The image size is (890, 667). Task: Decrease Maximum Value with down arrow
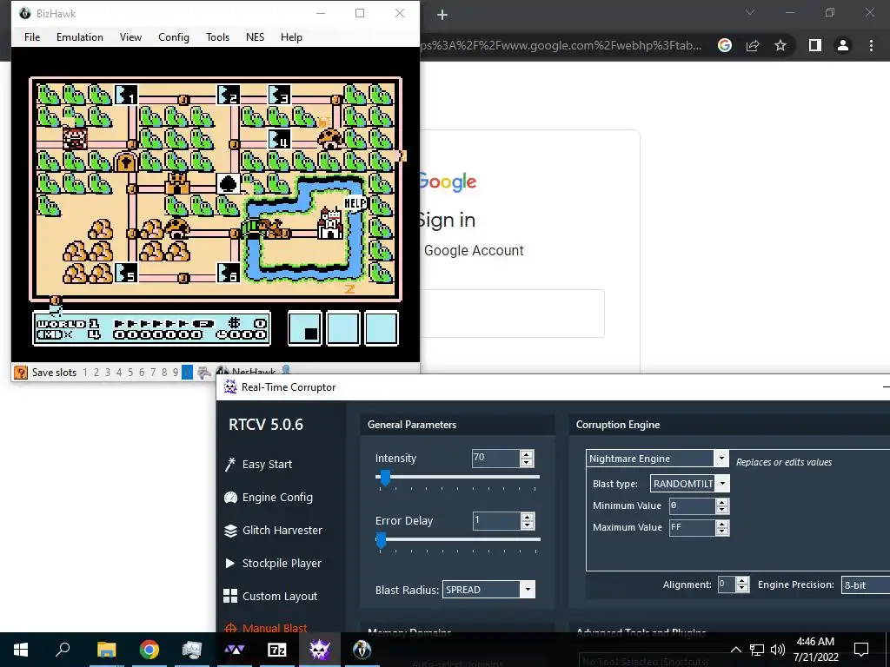click(x=722, y=532)
